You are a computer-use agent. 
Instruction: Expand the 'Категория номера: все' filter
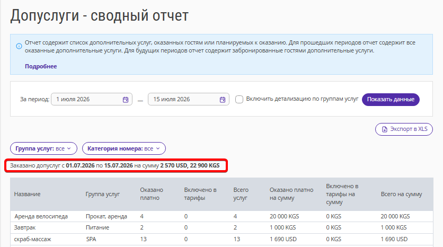click(124, 148)
